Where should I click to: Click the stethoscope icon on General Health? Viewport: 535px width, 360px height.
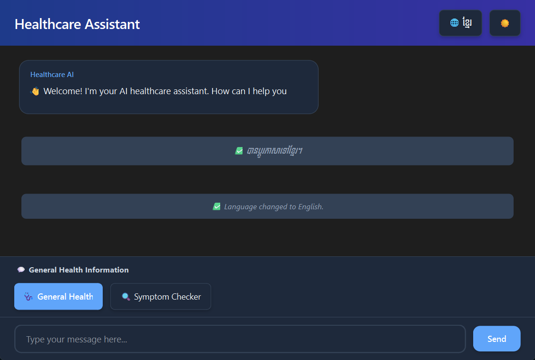(x=29, y=297)
